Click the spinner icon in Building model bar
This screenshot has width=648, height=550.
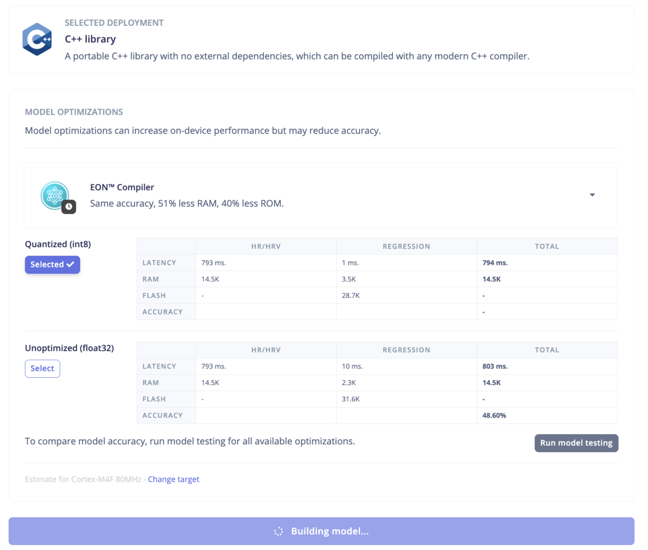(279, 531)
